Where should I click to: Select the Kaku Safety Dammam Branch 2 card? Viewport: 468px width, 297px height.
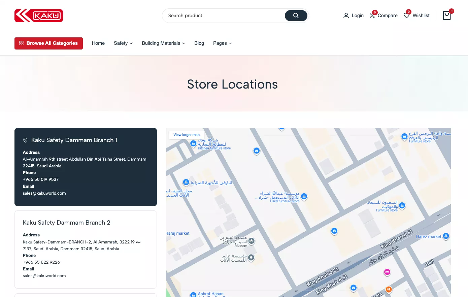click(86, 249)
